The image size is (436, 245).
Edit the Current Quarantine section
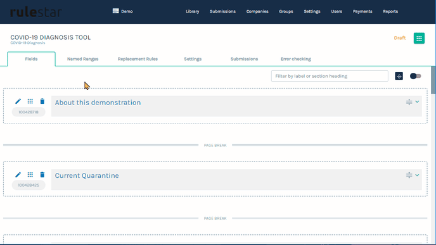[18, 175]
